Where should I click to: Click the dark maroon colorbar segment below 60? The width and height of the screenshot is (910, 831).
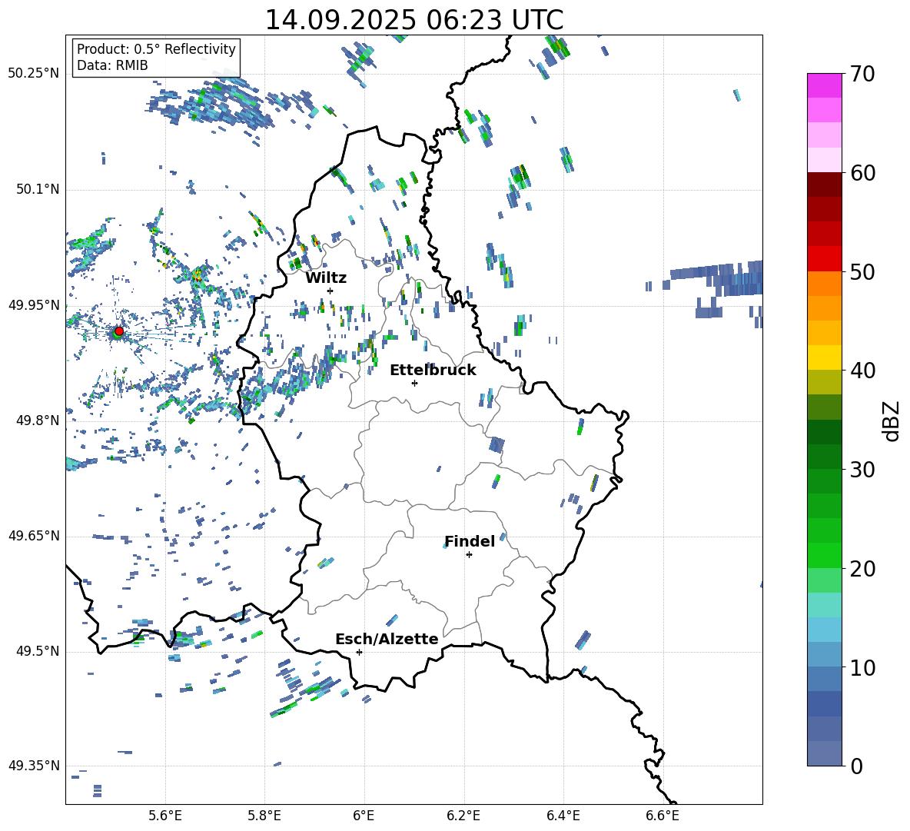point(824,184)
